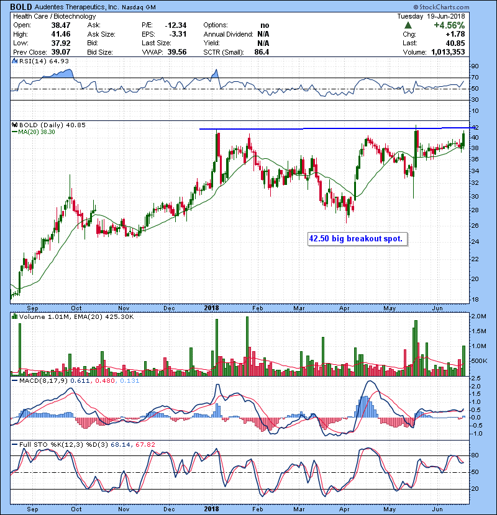Click the Audentes Therapeutics, Inc. company name

[76, 7]
